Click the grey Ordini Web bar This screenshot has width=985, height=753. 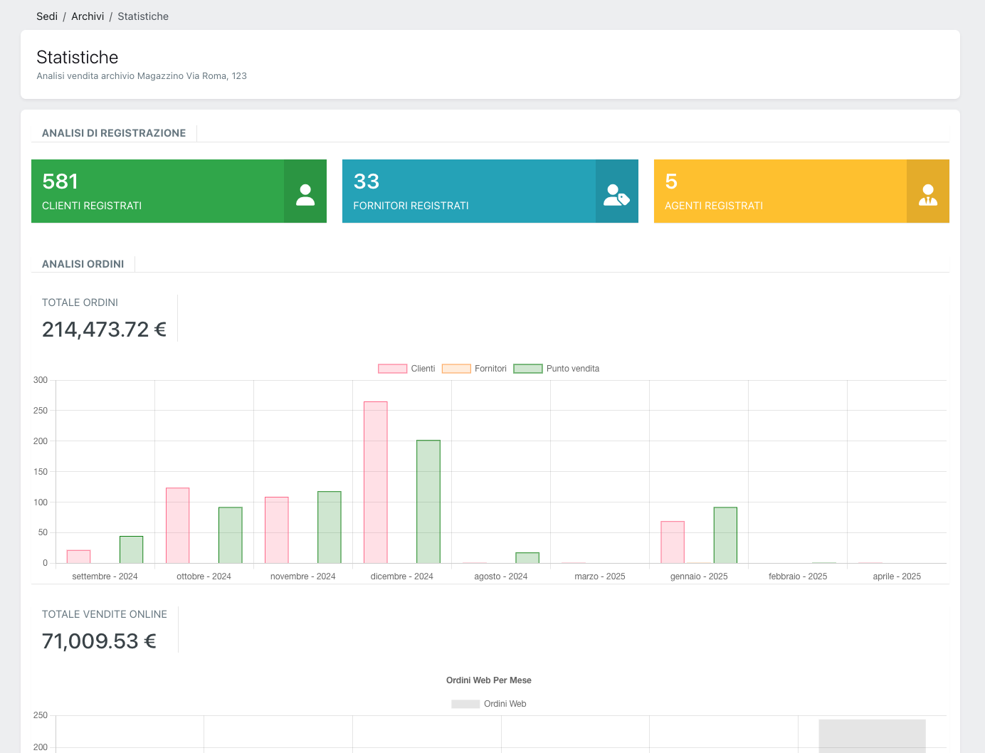point(872,736)
